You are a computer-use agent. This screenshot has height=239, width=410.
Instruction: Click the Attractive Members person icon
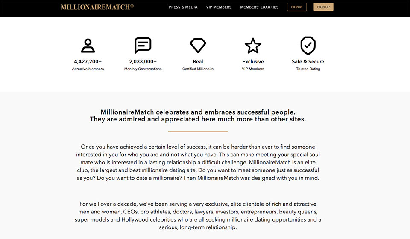coord(88,46)
